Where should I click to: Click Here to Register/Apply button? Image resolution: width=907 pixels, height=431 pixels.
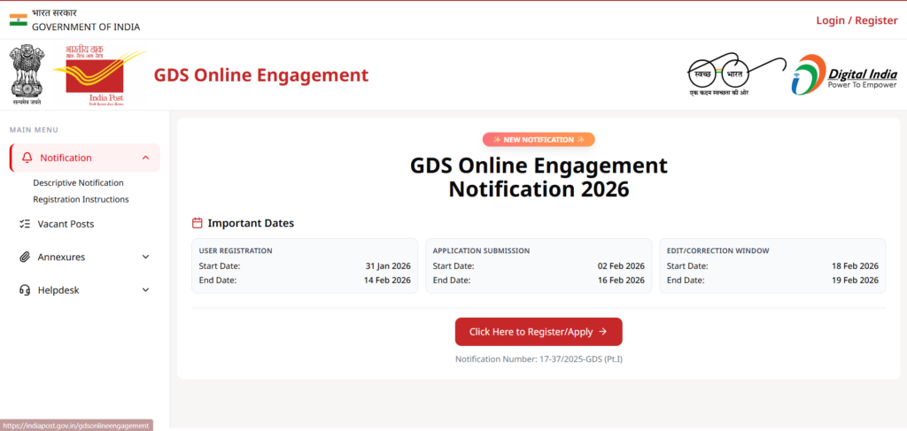(x=539, y=332)
